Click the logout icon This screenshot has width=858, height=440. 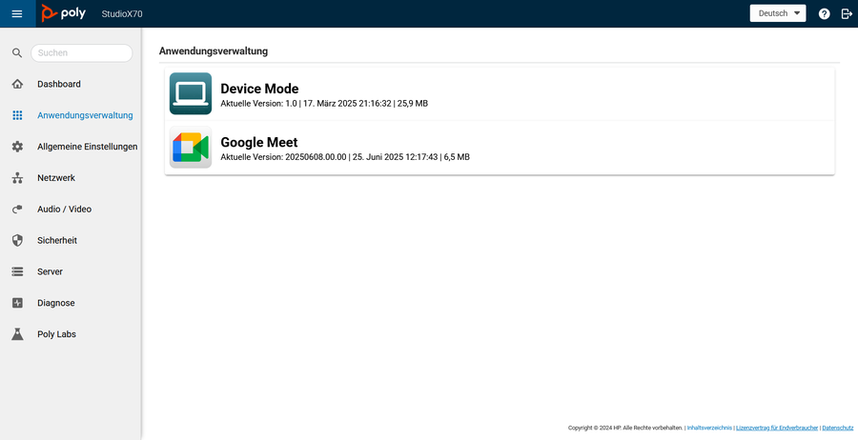(x=847, y=13)
